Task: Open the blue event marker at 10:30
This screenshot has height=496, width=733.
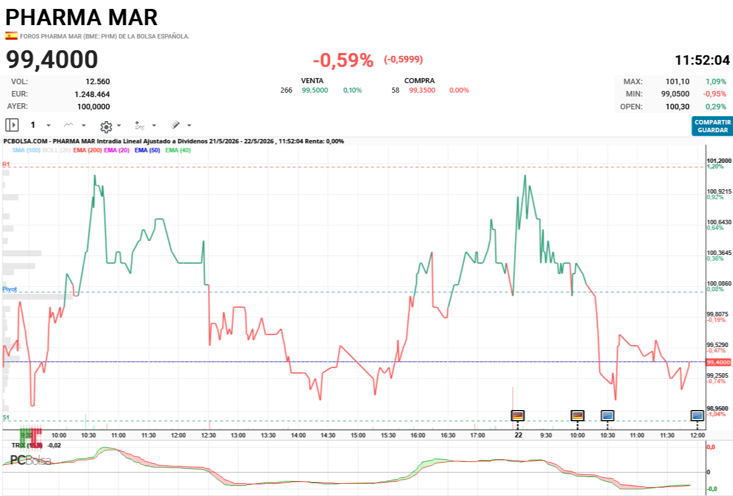Action: 607,415
